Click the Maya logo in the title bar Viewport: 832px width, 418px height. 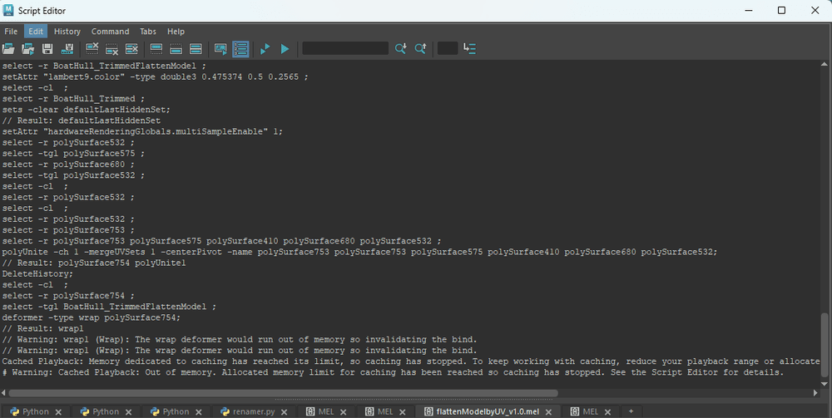coord(8,11)
